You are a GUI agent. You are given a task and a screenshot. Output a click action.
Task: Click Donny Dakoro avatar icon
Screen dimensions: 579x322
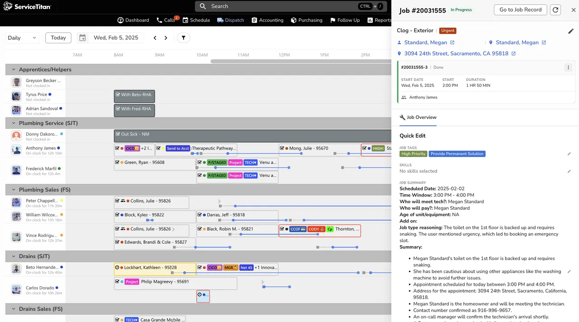(x=16, y=136)
